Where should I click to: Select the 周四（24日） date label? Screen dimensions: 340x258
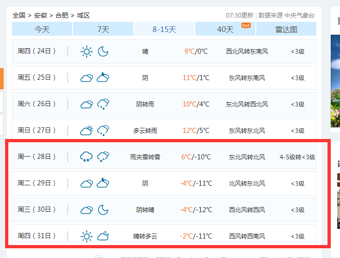coord(37,51)
